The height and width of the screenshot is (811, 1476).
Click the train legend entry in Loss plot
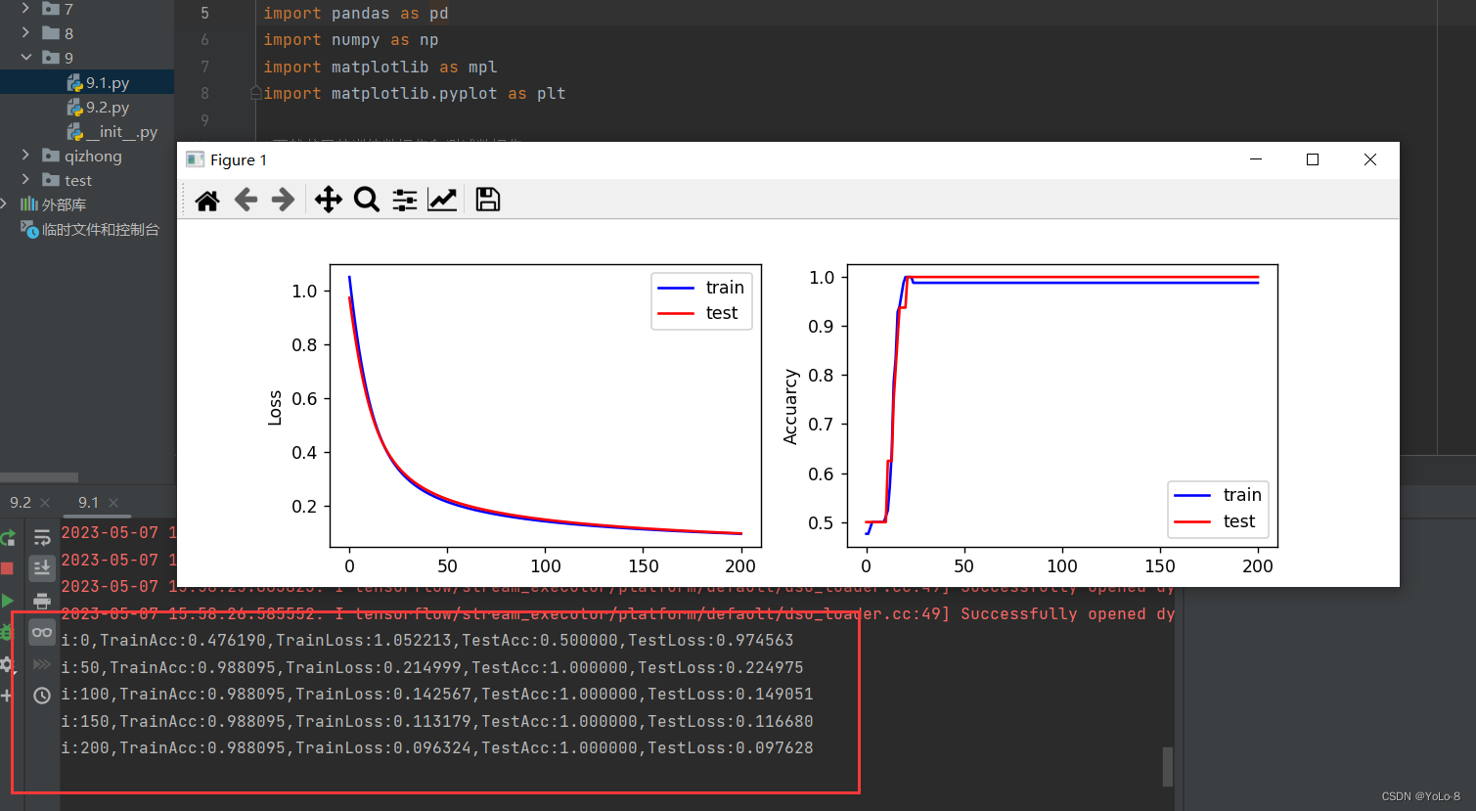tap(701, 288)
